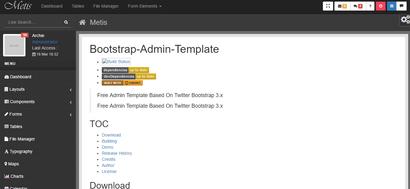Open the settings gears panel

(405, 20)
